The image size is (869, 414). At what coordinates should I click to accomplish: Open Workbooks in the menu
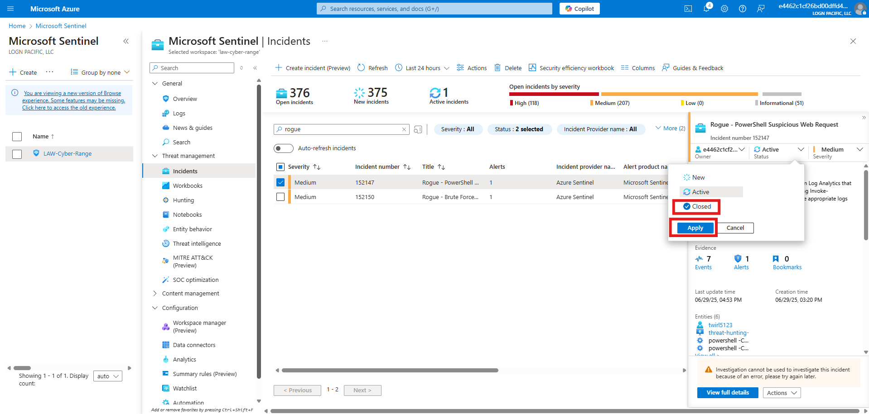pos(188,186)
